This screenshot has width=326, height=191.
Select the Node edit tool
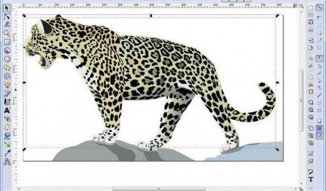point(7,16)
